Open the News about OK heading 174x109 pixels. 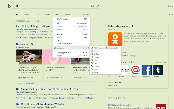[25, 44]
